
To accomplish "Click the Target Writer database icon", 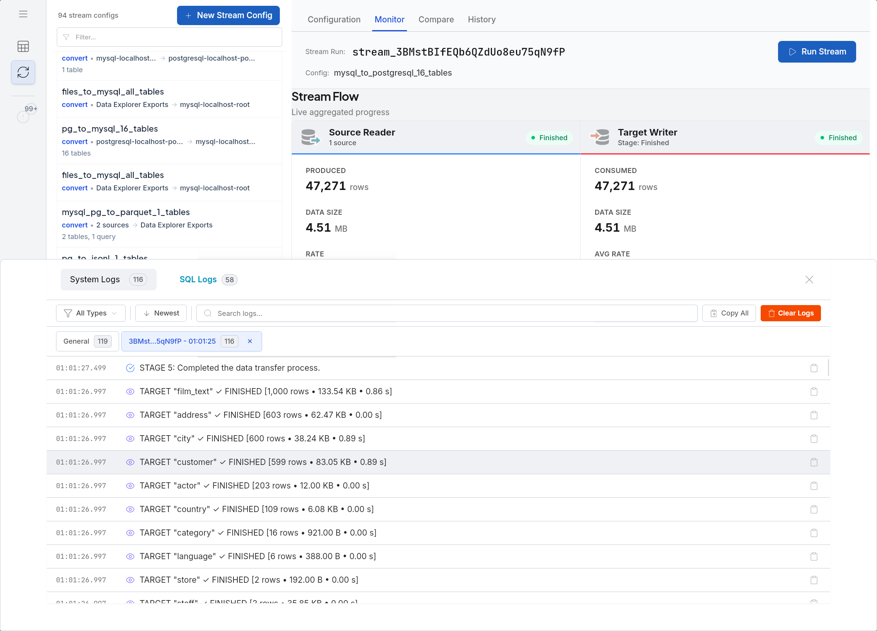I will pos(600,137).
